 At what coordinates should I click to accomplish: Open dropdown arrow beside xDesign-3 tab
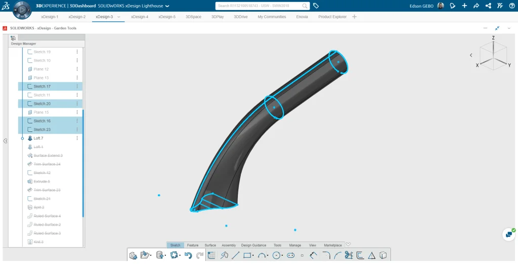point(119,17)
